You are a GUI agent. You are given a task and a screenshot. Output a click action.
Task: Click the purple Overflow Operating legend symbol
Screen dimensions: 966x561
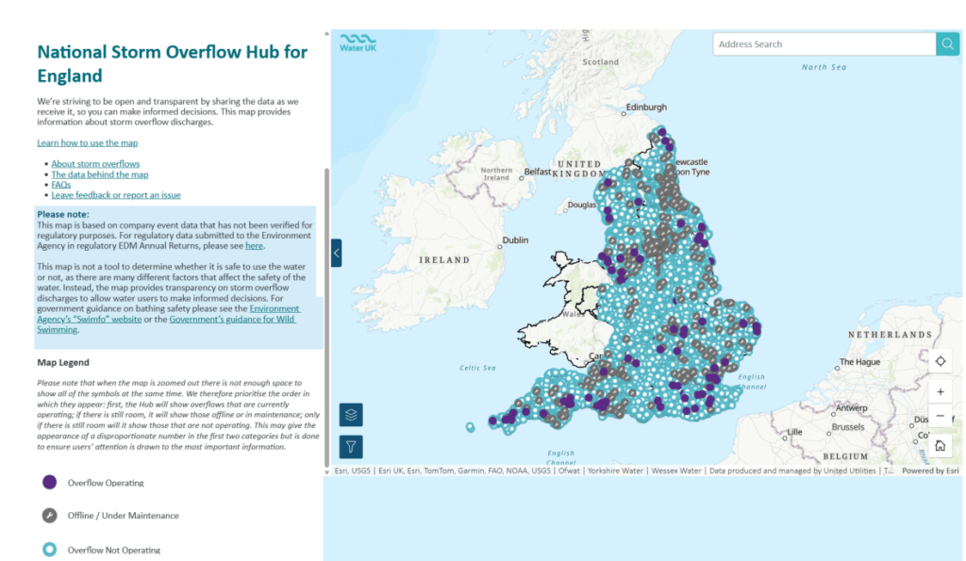(50, 482)
